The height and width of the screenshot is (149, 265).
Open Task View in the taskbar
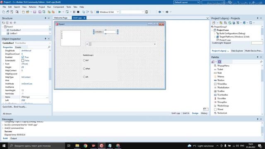point(69,146)
